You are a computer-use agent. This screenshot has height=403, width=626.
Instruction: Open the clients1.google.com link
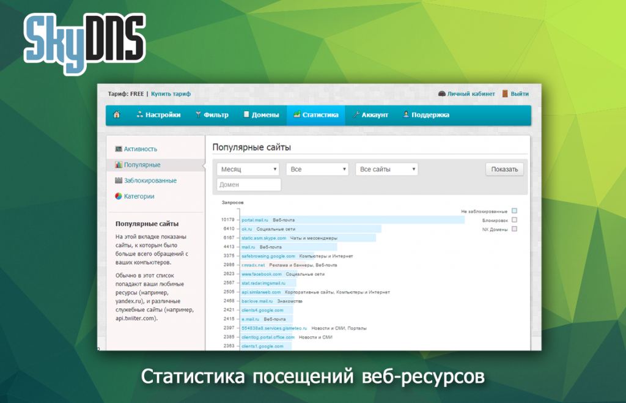pos(262,346)
